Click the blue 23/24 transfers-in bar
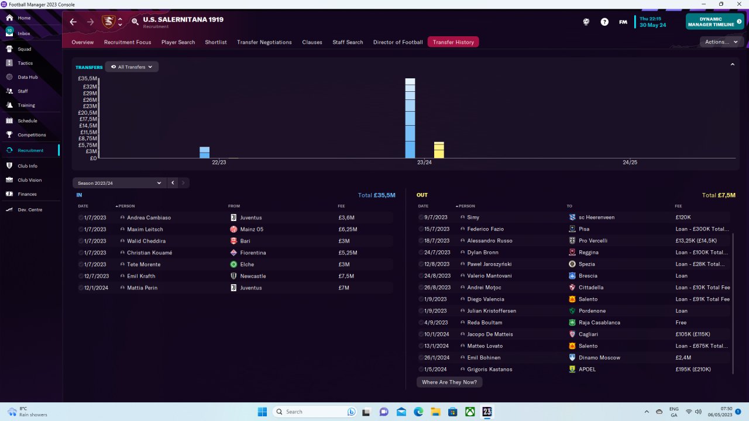Image resolution: width=749 pixels, height=421 pixels. 410,118
